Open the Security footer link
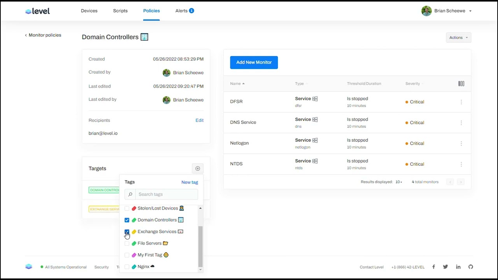Screen dimensions: 498x280 [102, 267]
